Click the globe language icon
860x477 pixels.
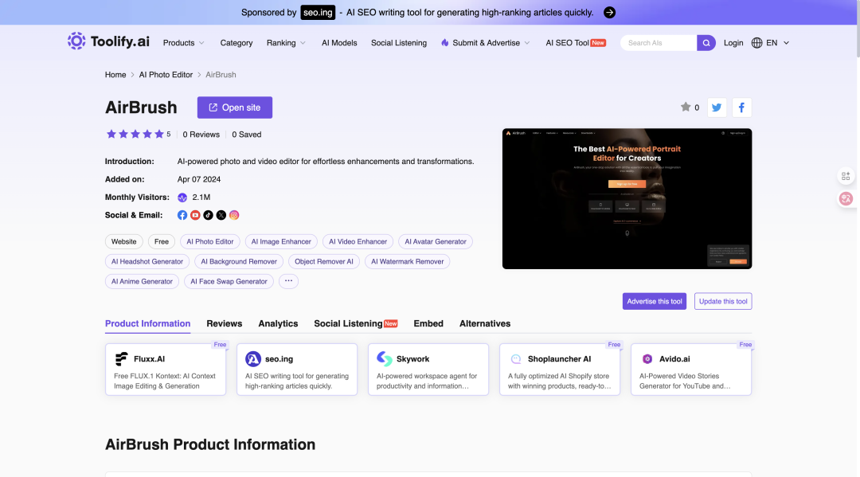pyautogui.click(x=757, y=43)
